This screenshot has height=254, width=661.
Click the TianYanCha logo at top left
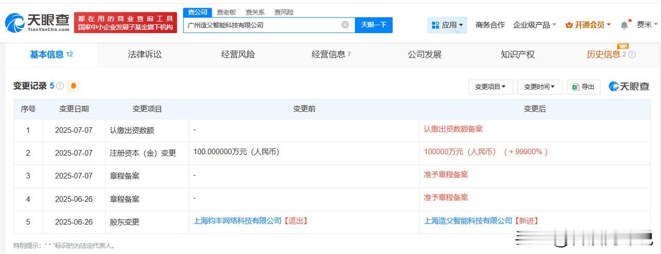click(x=37, y=23)
